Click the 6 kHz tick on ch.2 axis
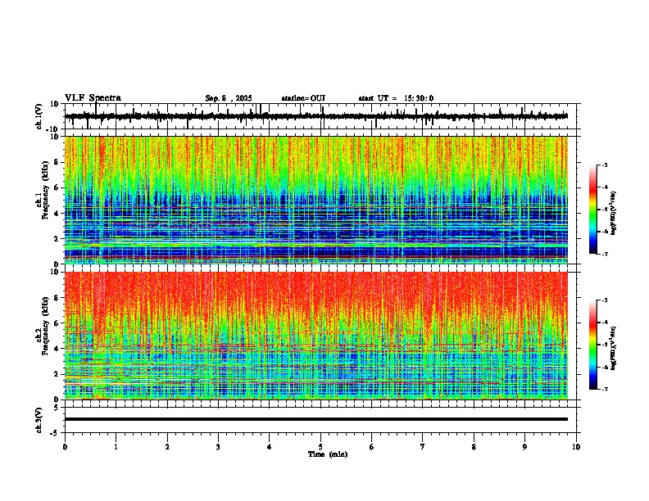The image size is (649, 501). (x=57, y=323)
